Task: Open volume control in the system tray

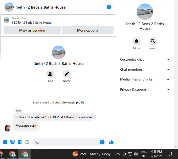Action: tap(136, 154)
